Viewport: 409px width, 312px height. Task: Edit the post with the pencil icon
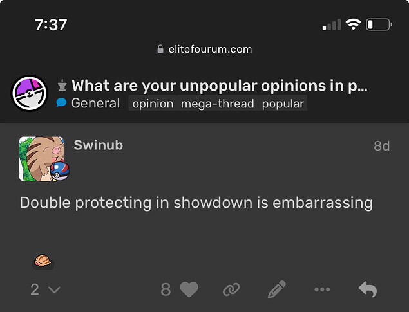click(x=277, y=289)
